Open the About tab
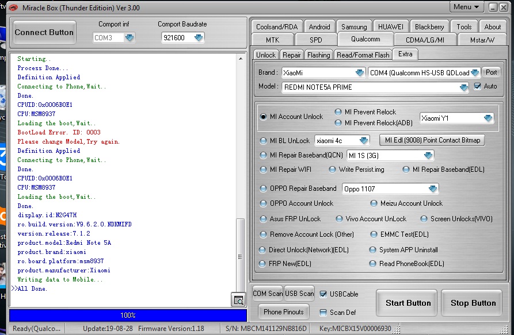The width and height of the screenshot is (514, 335). pyautogui.click(x=492, y=26)
